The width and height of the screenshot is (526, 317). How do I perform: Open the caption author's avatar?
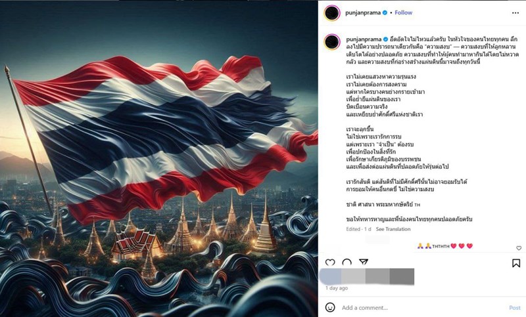point(332,42)
